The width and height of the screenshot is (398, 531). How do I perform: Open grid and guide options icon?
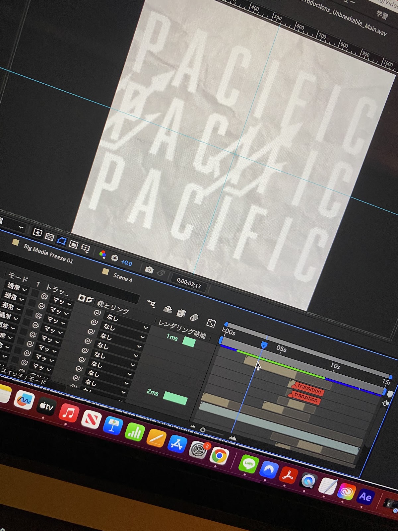tap(86, 248)
